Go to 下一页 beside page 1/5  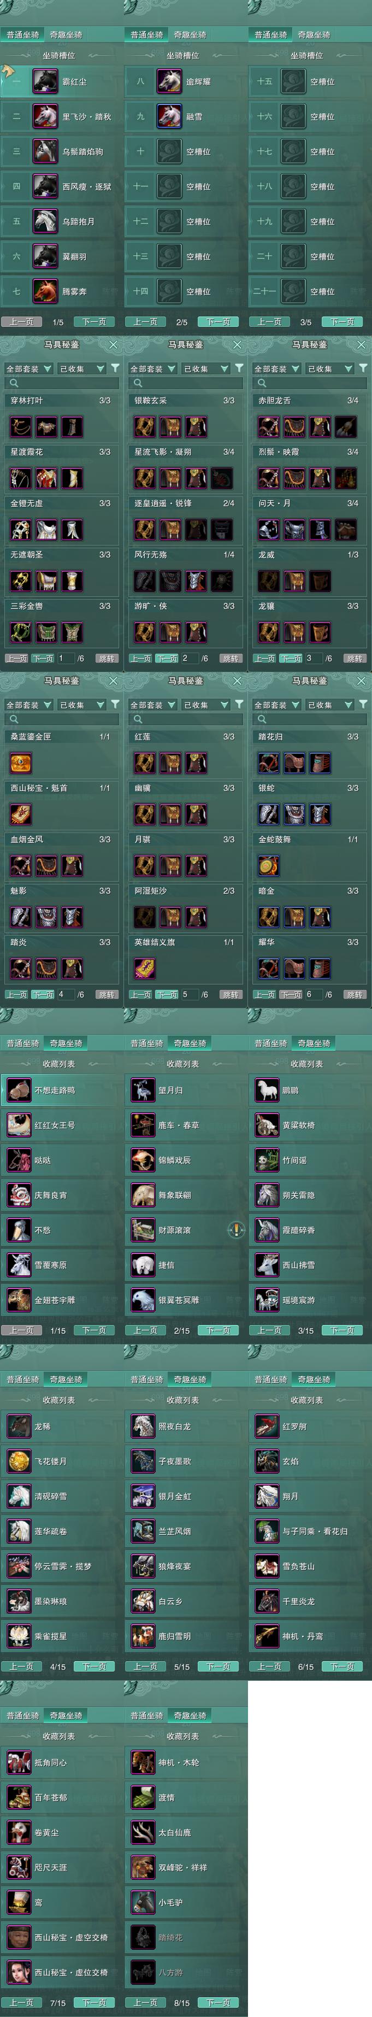click(95, 322)
